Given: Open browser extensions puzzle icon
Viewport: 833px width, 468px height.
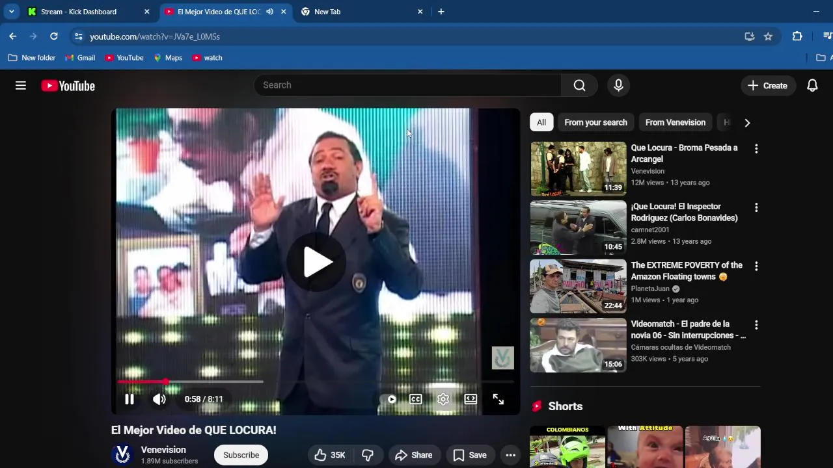Looking at the screenshot, I should coord(797,36).
